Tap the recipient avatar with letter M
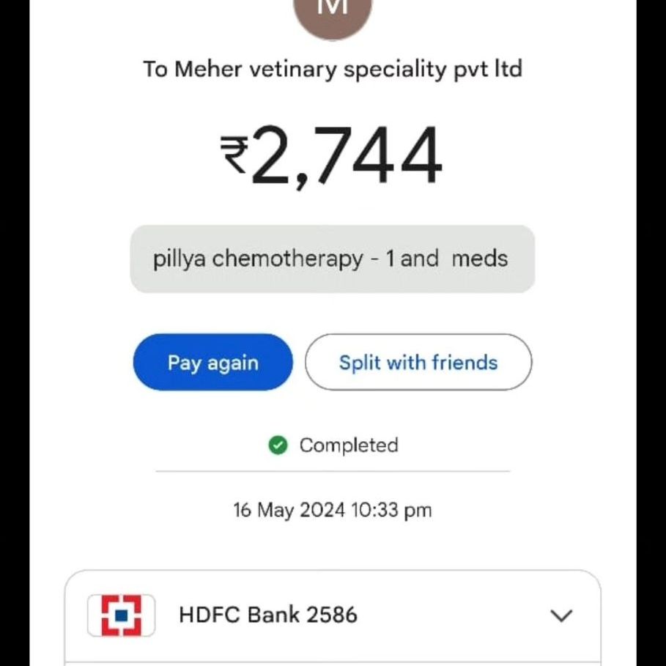 pos(333,13)
